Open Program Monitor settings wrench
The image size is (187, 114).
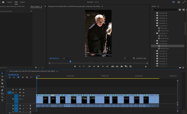pos(134,58)
